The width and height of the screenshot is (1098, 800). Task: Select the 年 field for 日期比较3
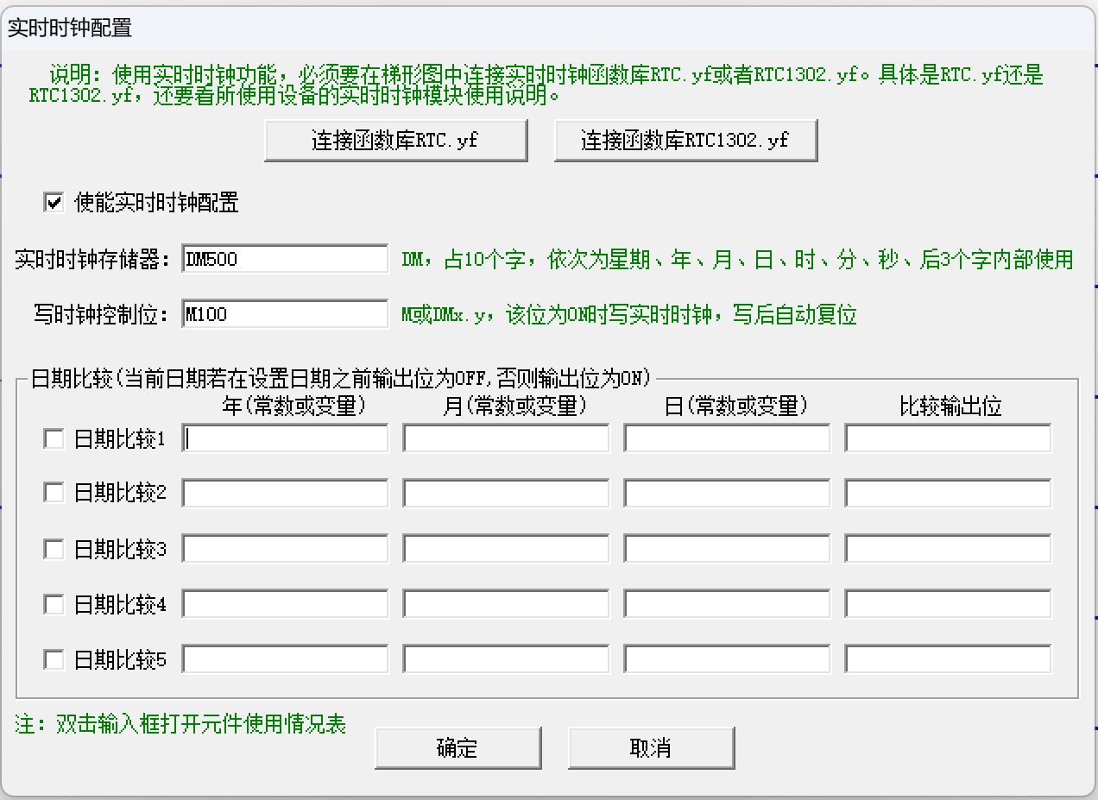tap(286, 549)
